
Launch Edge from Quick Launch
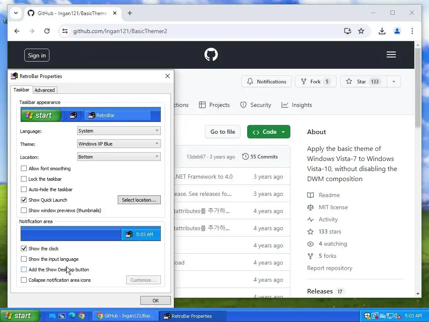(x=72, y=316)
